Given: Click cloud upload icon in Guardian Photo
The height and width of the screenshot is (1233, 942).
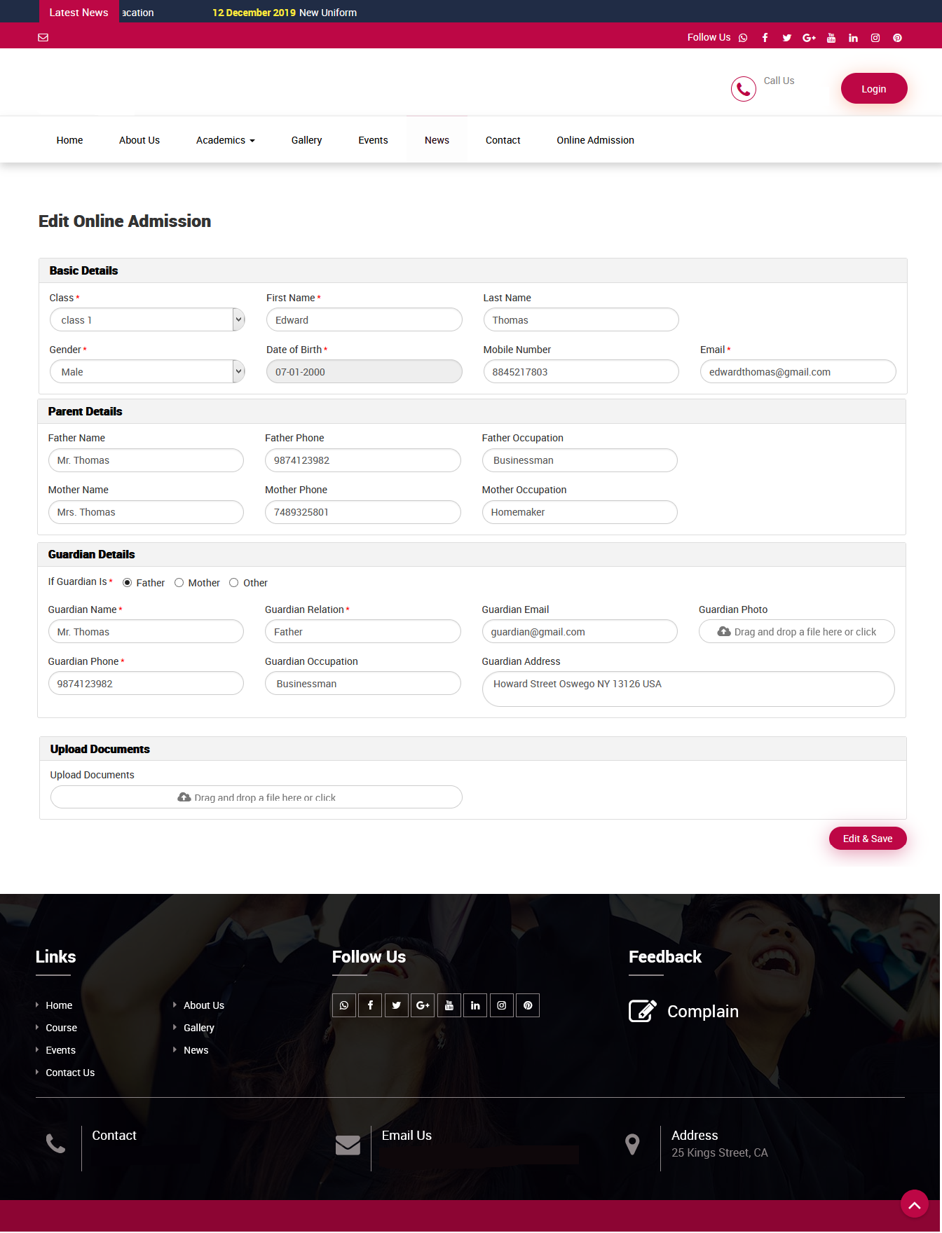Looking at the screenshot, I should (x=724, y=631).
